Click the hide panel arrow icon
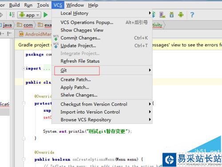Image resolution: width=222 pixels, height=167 pixels. (x=9, y=33)
